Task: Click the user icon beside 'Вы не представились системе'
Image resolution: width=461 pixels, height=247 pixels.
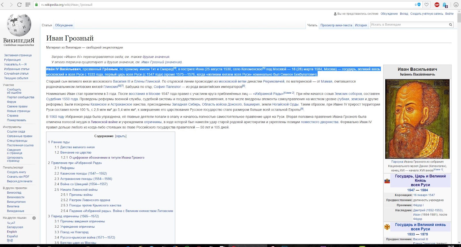Action: 335,14
